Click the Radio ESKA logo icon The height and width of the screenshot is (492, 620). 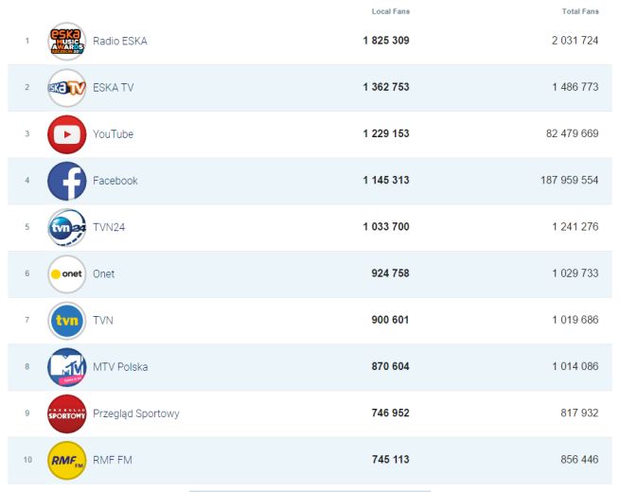click(66, 42)
